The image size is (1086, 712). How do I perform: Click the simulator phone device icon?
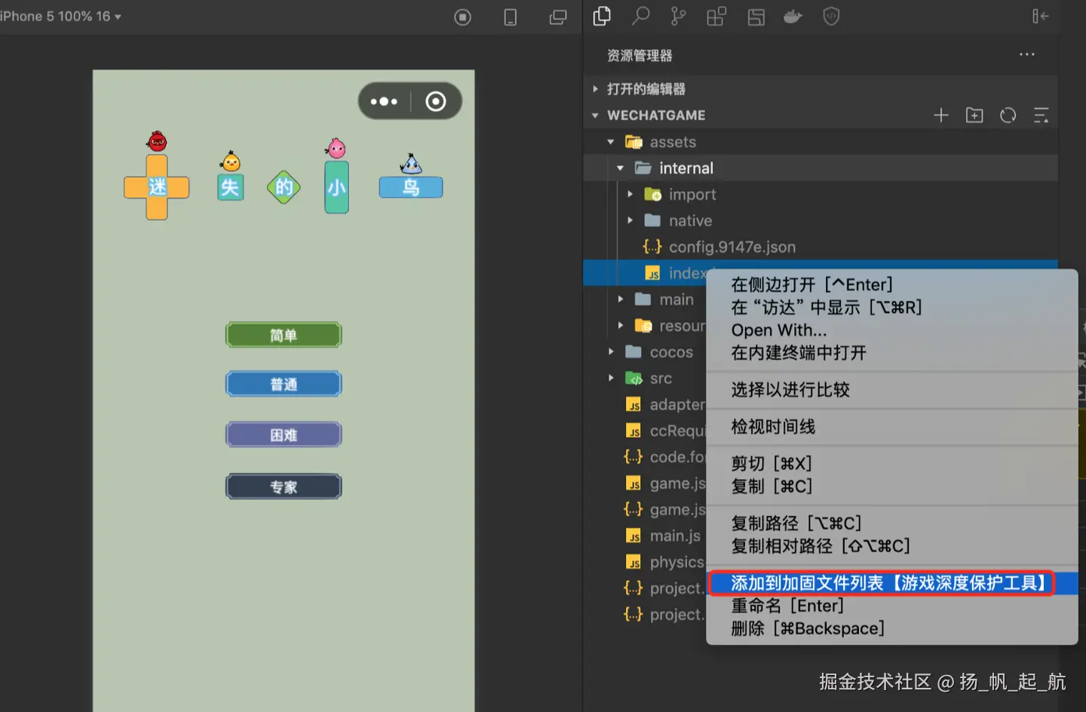[x=511, y=17]
